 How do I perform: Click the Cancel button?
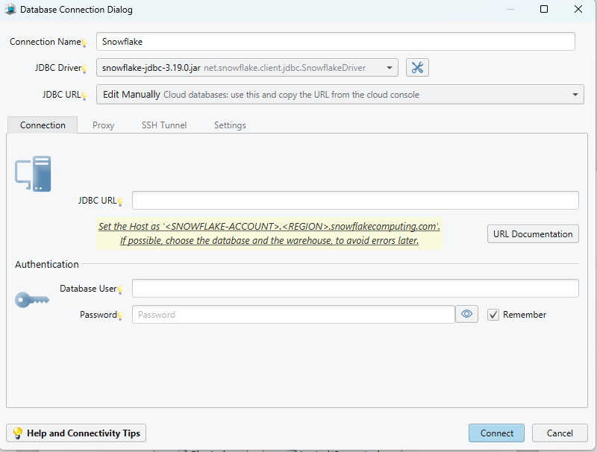560,433
